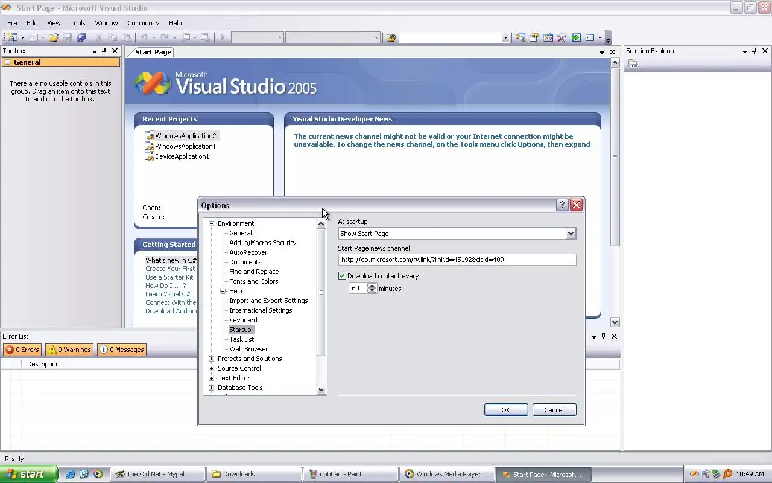Viewport: 772px width, 483px height.
Task: Click the Undo toolbar icon
Action: 144,37
